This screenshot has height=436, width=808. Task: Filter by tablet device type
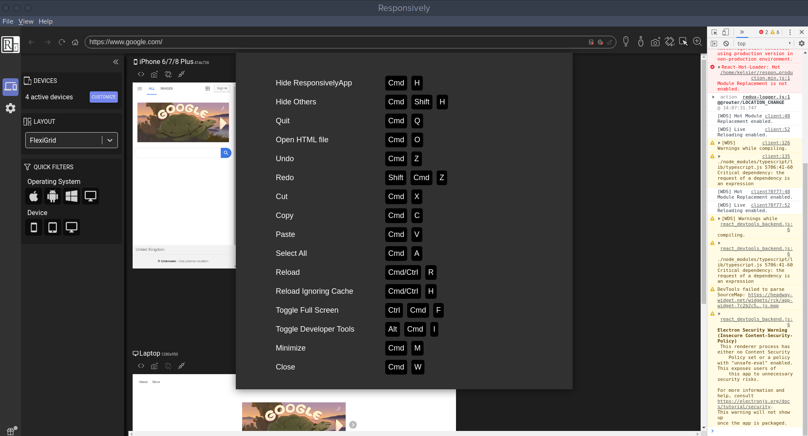click(x=53, y=227)
